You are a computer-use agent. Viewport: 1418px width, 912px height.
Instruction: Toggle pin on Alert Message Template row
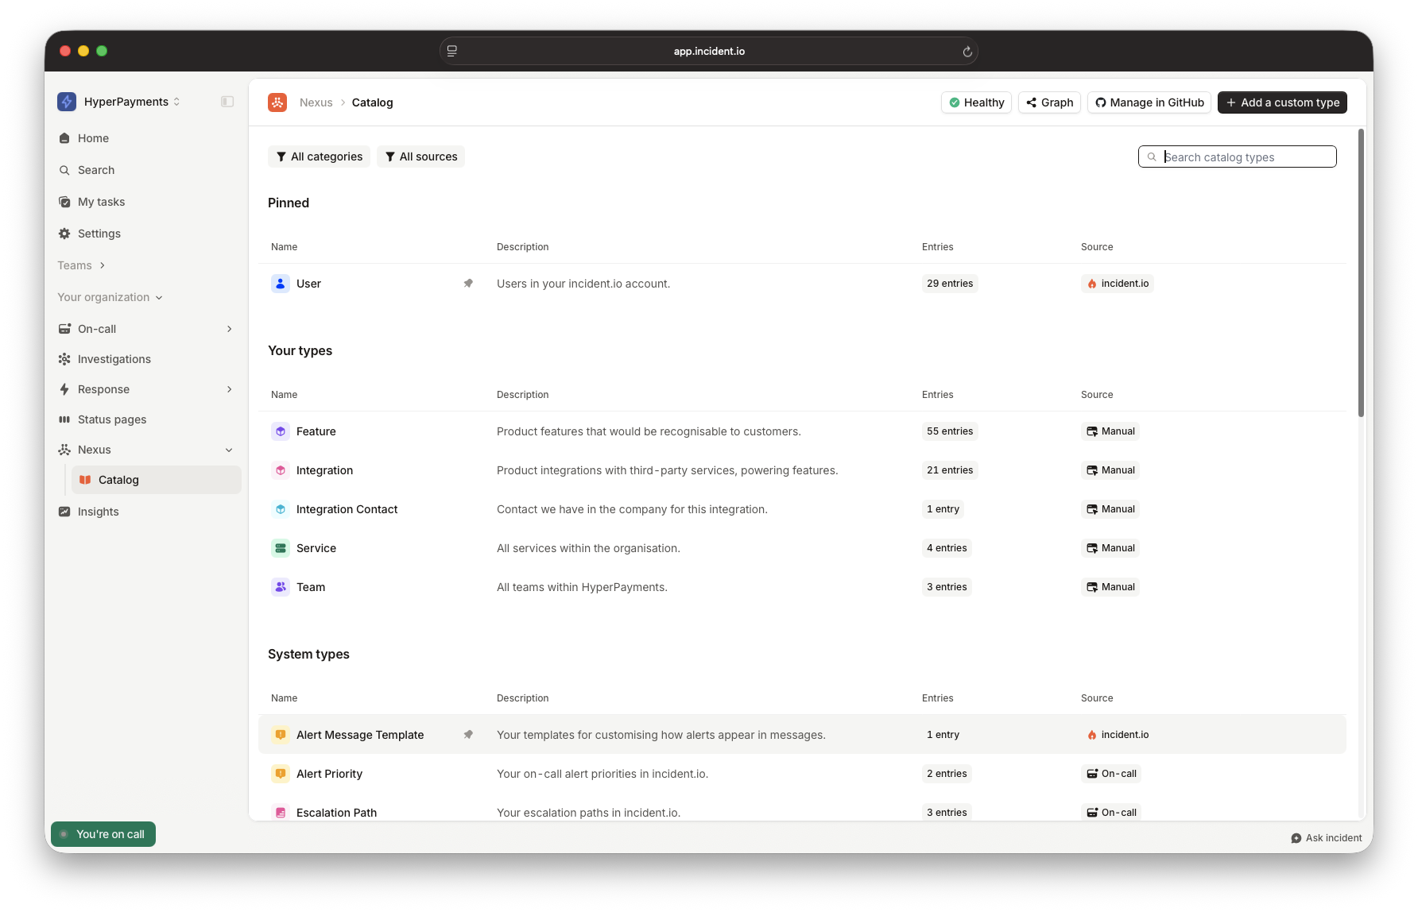click(468, 735)
